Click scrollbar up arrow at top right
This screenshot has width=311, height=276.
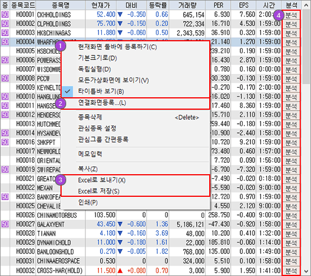(306, 5)
